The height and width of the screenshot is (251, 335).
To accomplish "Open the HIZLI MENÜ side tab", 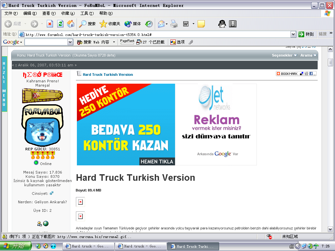I will point(4,84).
